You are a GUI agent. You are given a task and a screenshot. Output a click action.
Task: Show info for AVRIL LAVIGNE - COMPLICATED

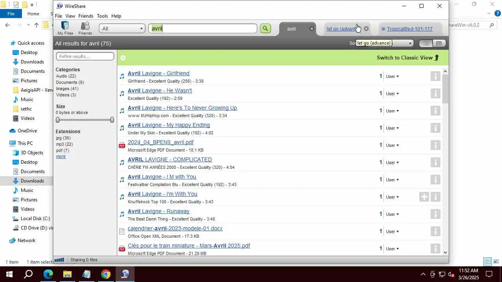click(x=435, y=162)
